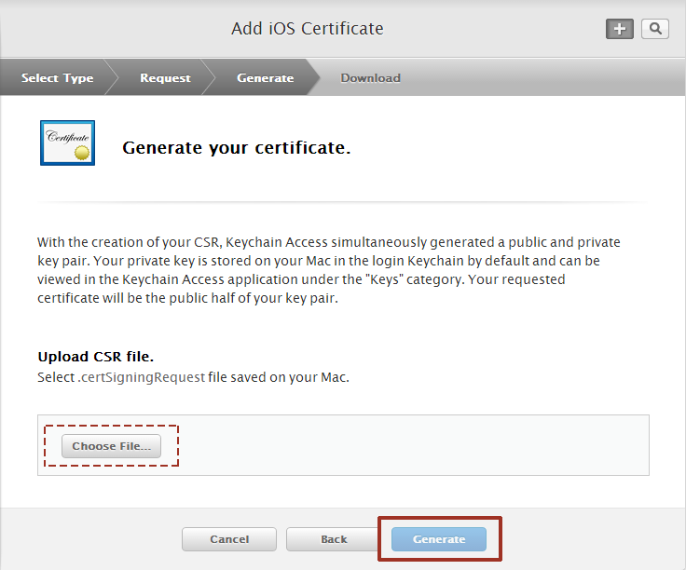
Task: Go to the Select Type step
Action: [x=57, y=78]
